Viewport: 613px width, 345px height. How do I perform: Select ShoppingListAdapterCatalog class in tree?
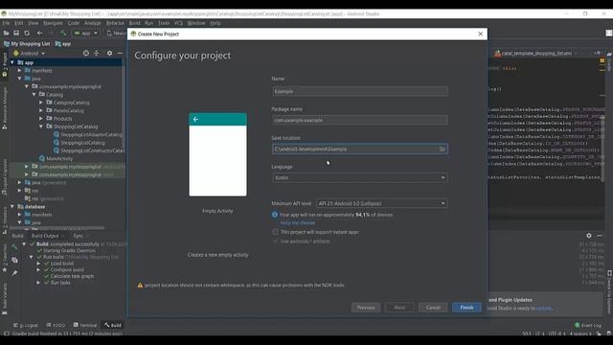coord(88,134)
